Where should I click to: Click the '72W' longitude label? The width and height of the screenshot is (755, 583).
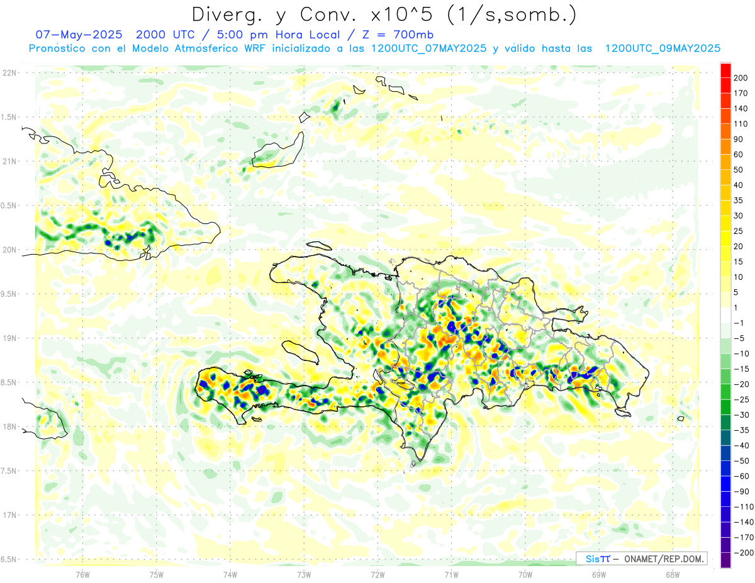(377, 574)
